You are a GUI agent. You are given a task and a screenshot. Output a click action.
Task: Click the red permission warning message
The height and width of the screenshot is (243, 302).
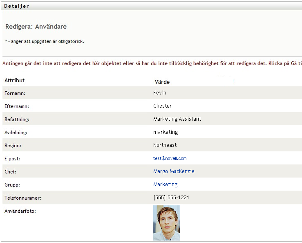click(x=152, y=63)
